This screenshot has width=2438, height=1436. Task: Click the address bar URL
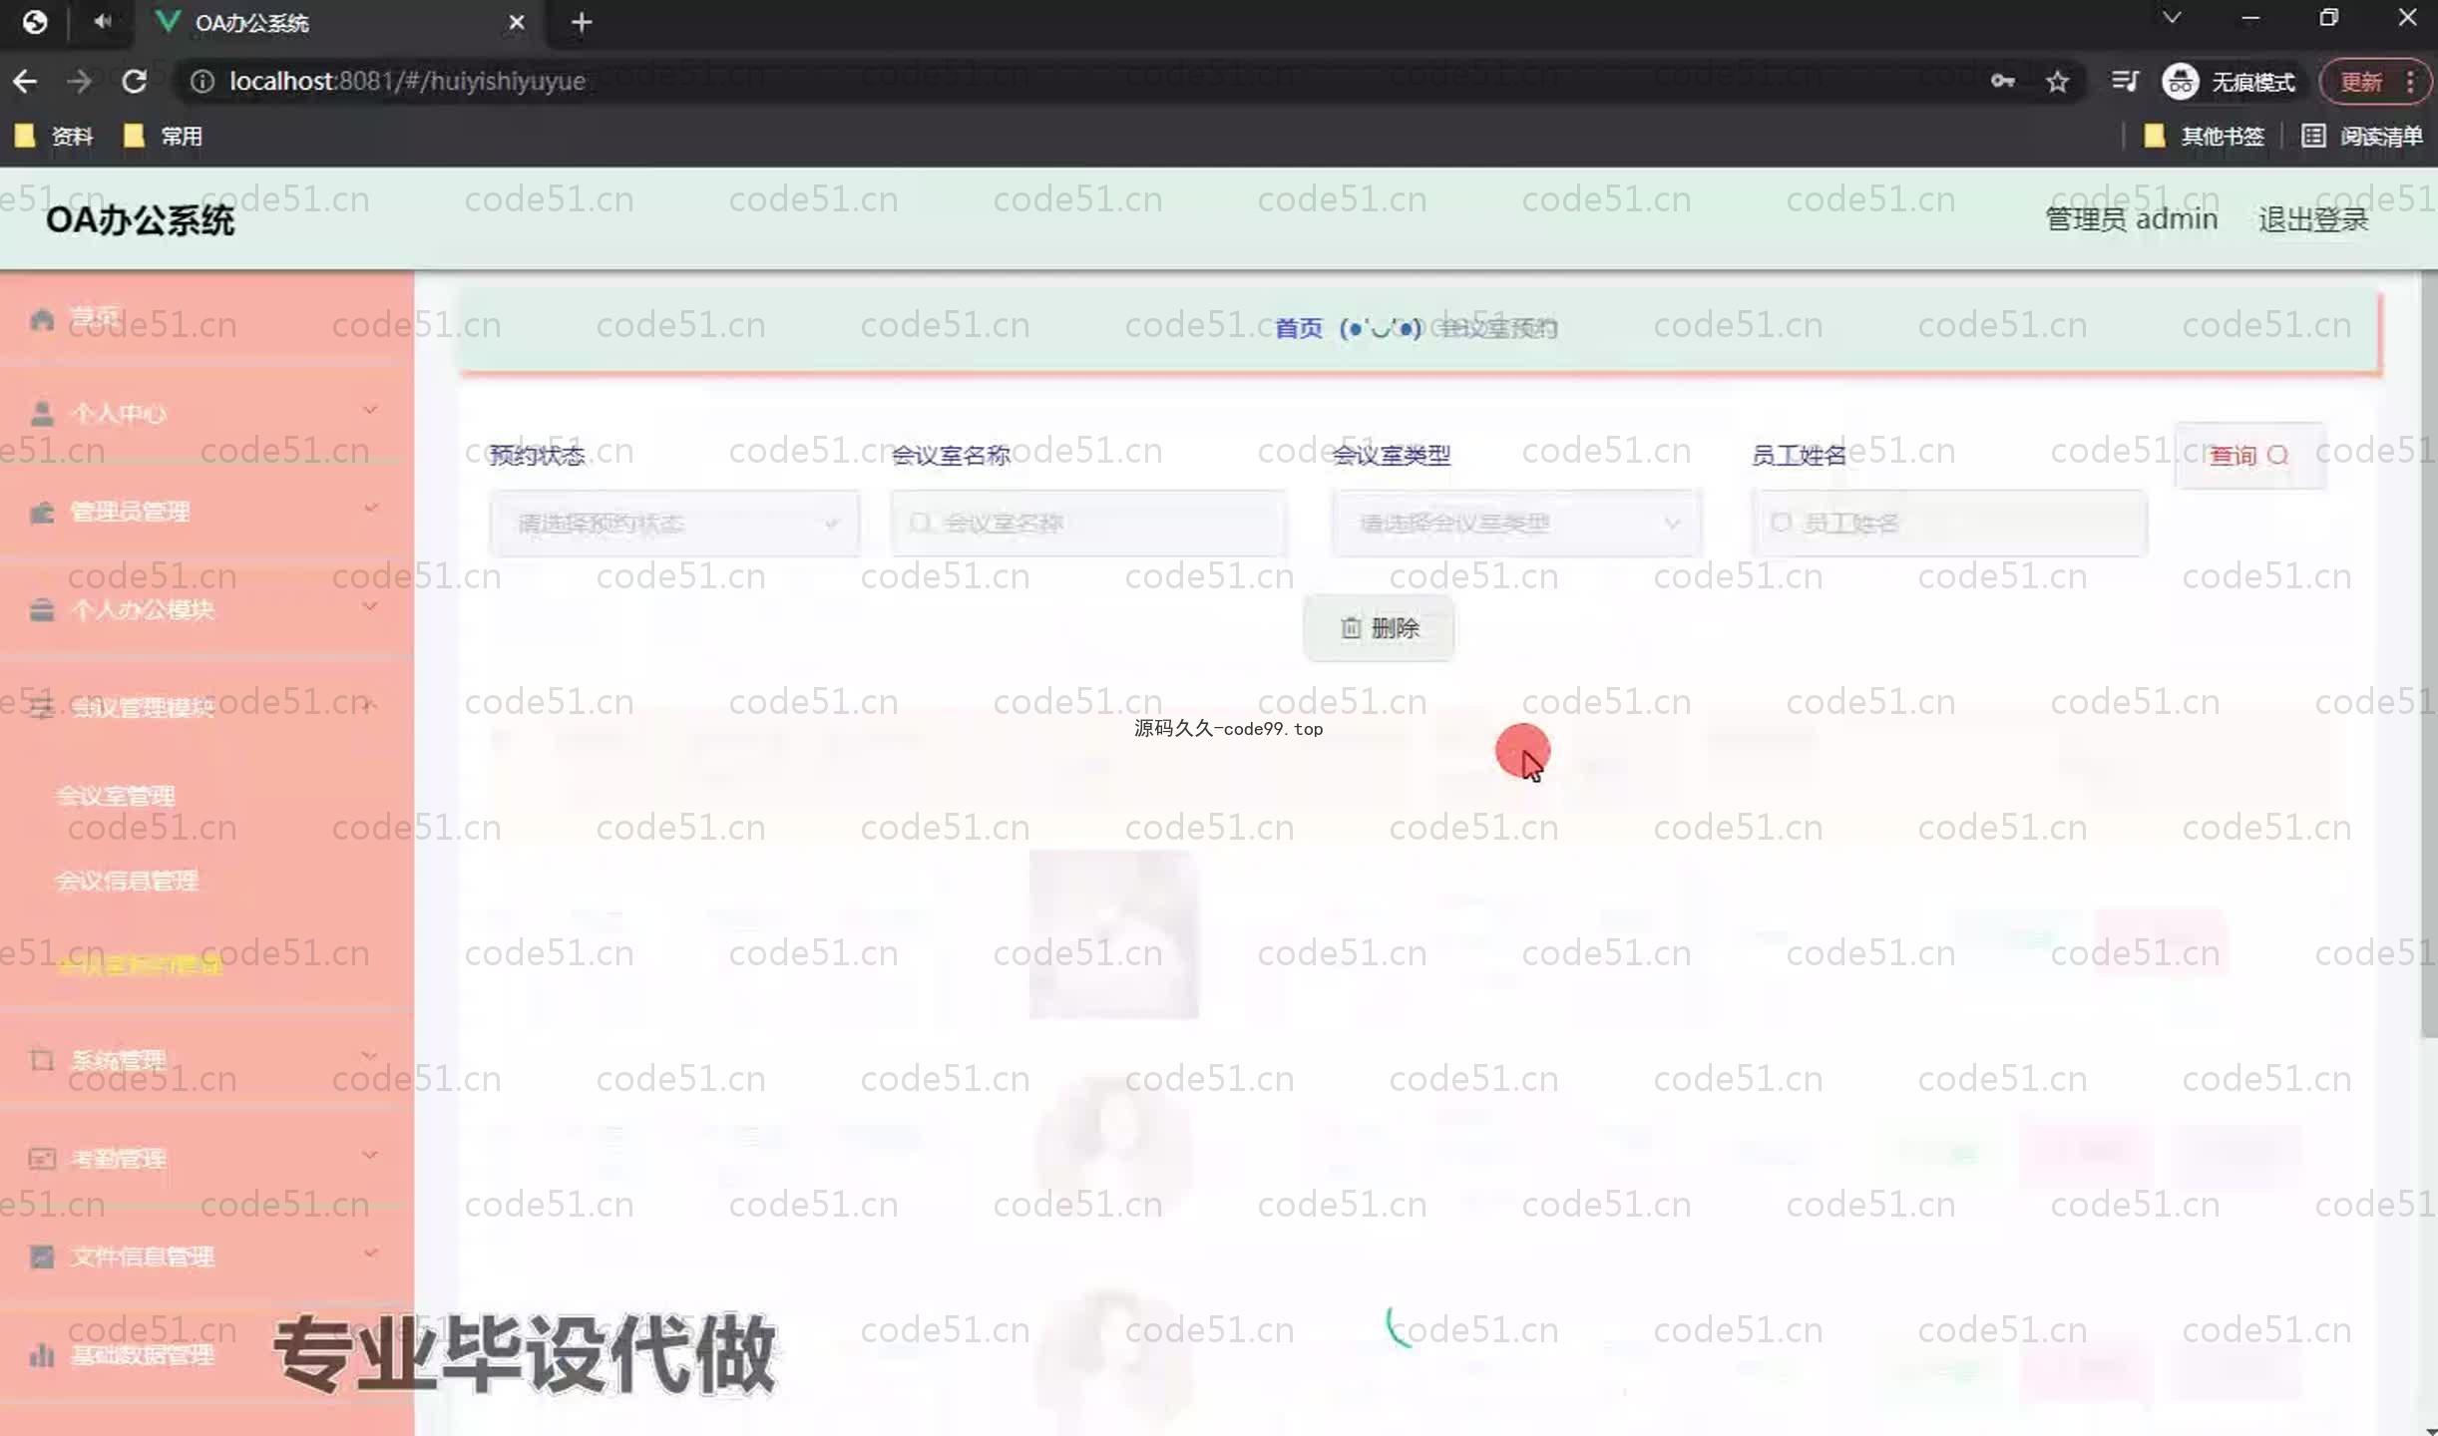(x=407, y=81)
